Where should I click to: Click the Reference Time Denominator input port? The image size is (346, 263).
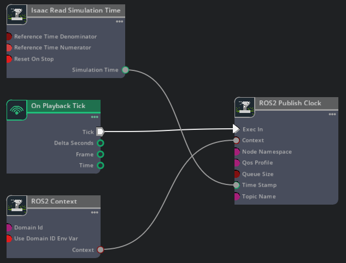(9, 37)
